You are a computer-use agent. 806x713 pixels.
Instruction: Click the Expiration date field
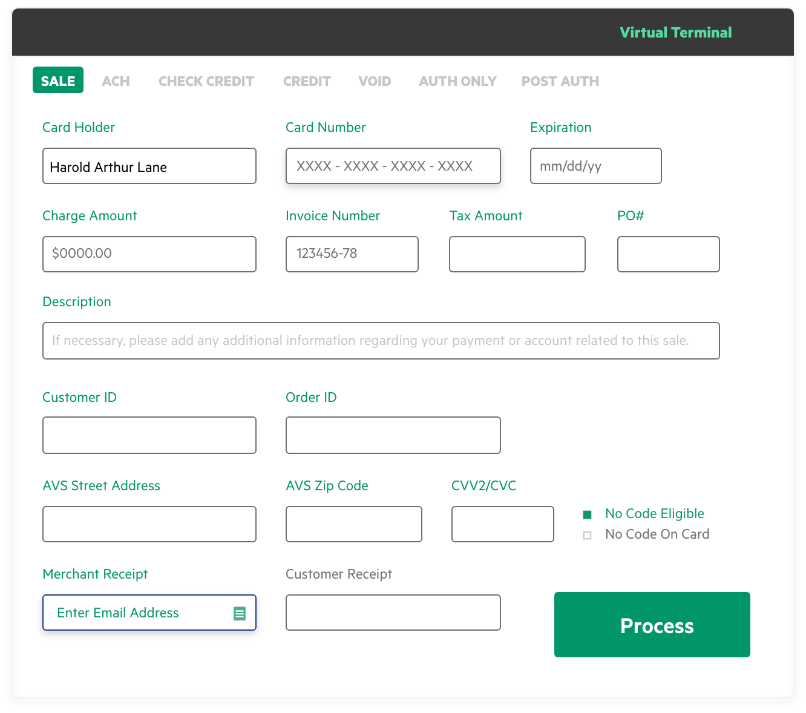(595, 166)
